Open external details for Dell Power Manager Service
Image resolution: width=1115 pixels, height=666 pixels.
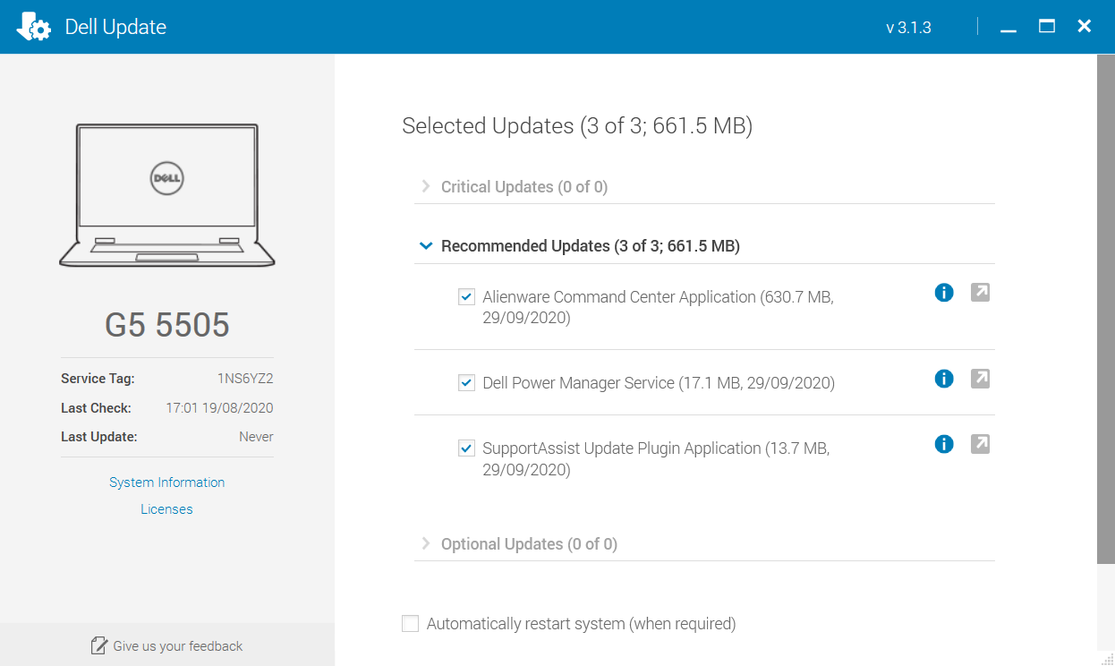pos(980,379)
